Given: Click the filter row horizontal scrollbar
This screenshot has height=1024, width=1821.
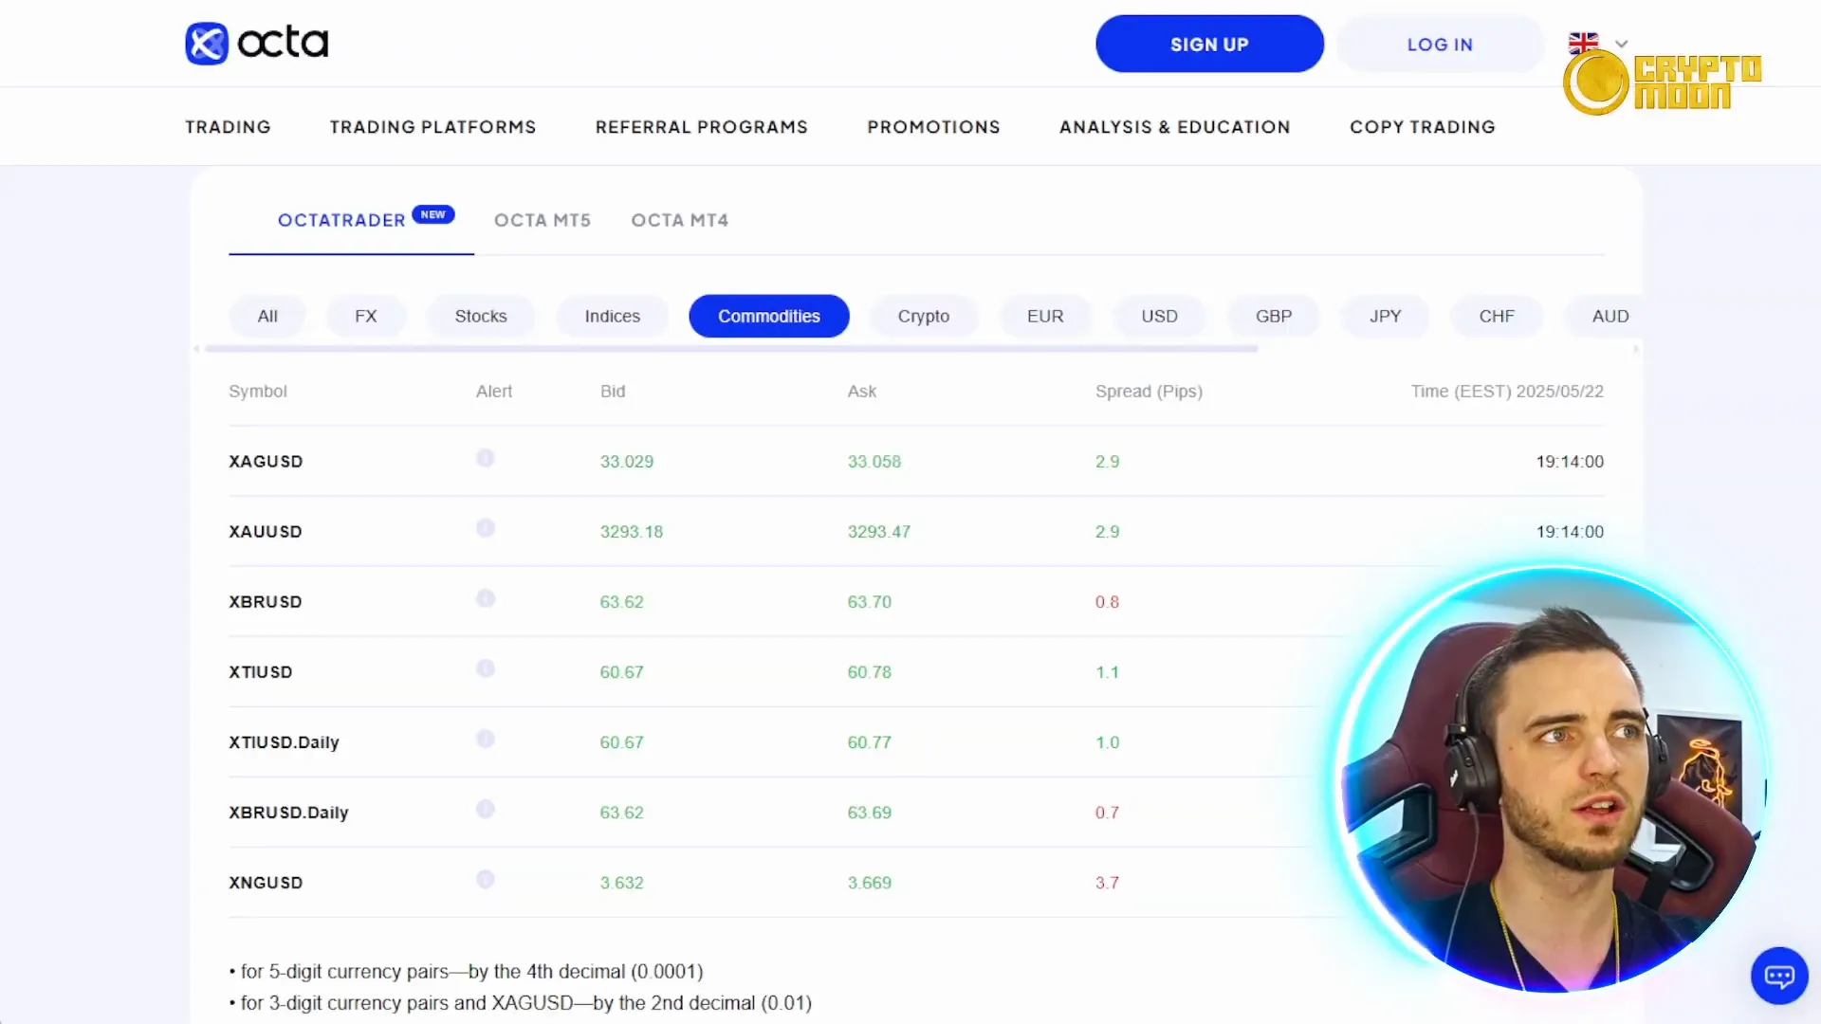Looking at the screenshot, I should (x=731, y=349).
